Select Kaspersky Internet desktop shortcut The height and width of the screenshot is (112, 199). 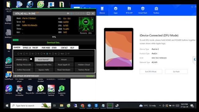(8, 63)
